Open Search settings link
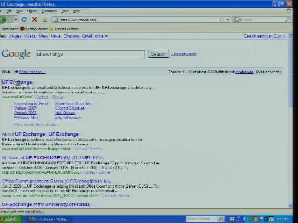This screenshot has width=298, height=223. [x=257, y=36]
